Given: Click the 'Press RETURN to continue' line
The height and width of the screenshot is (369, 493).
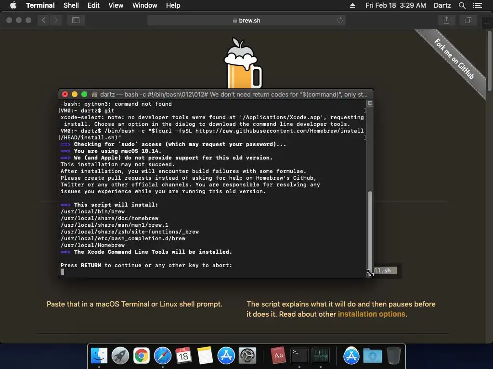Looking at the screenshot, I should (x=146, y=265).
